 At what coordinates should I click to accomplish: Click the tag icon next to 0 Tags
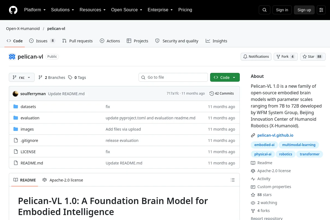coord(70,78)
